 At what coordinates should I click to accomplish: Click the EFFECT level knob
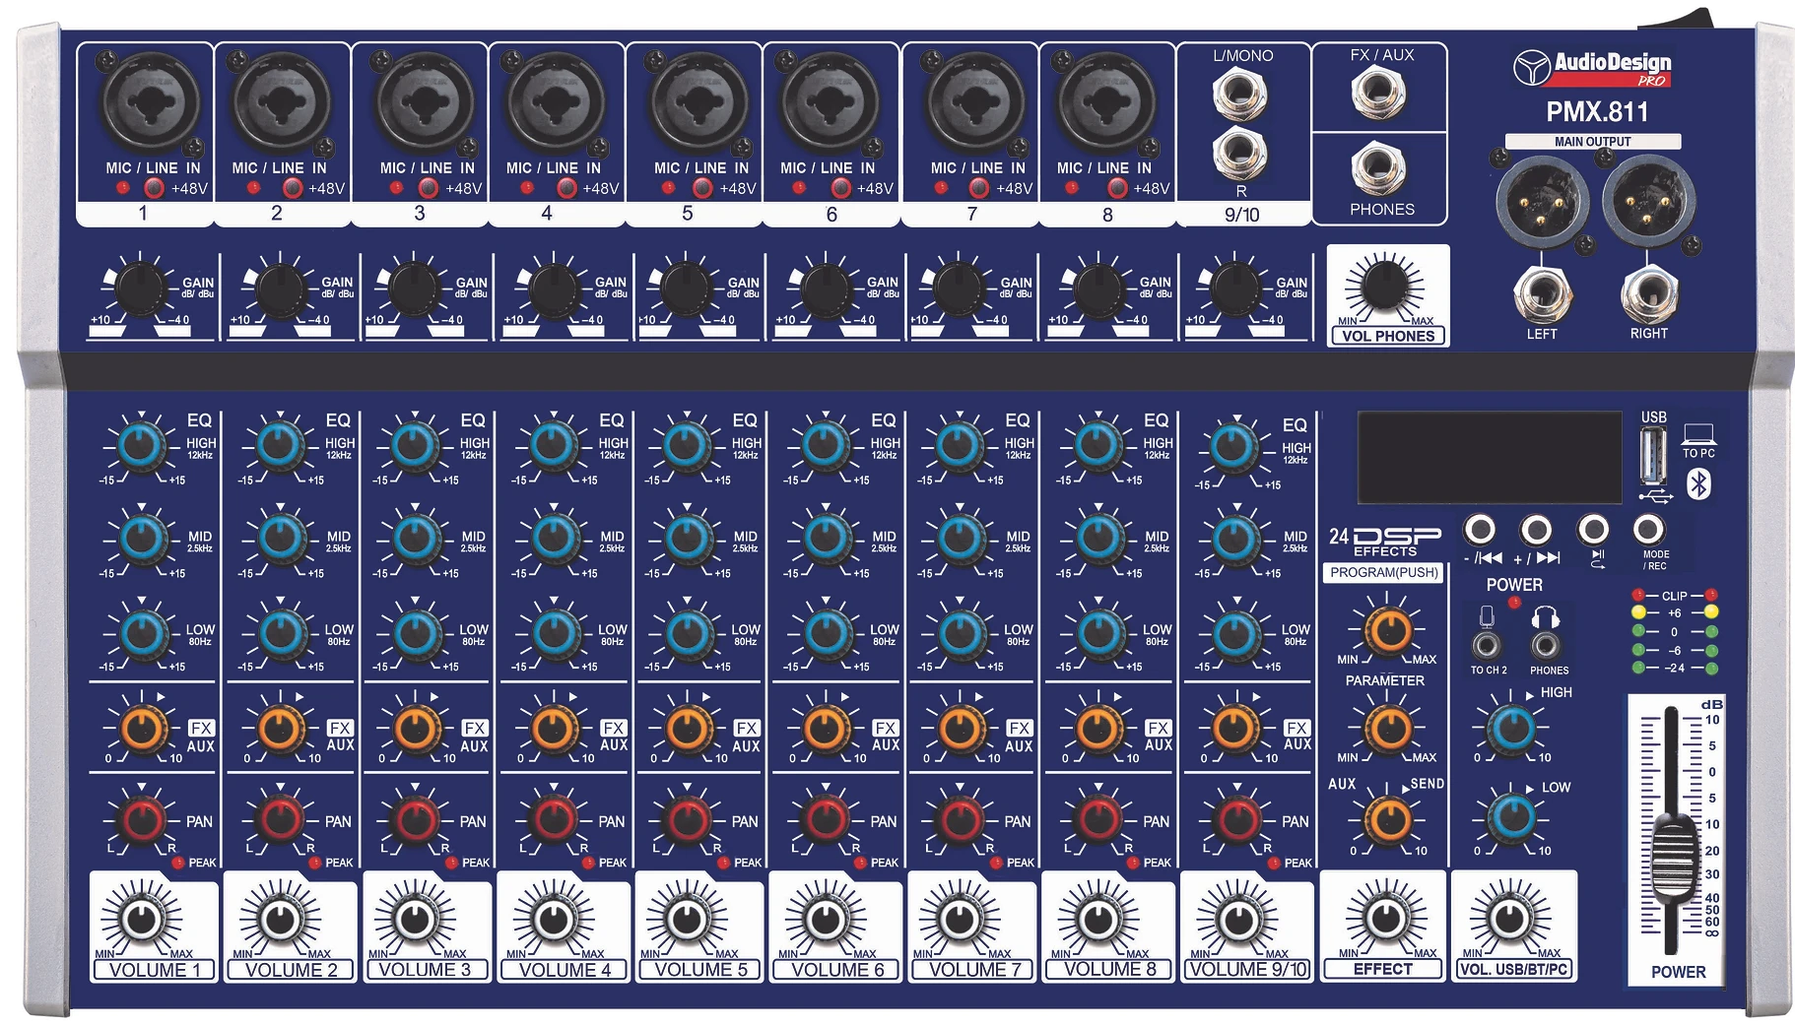pyautogui.click(x=1385, y=918)
